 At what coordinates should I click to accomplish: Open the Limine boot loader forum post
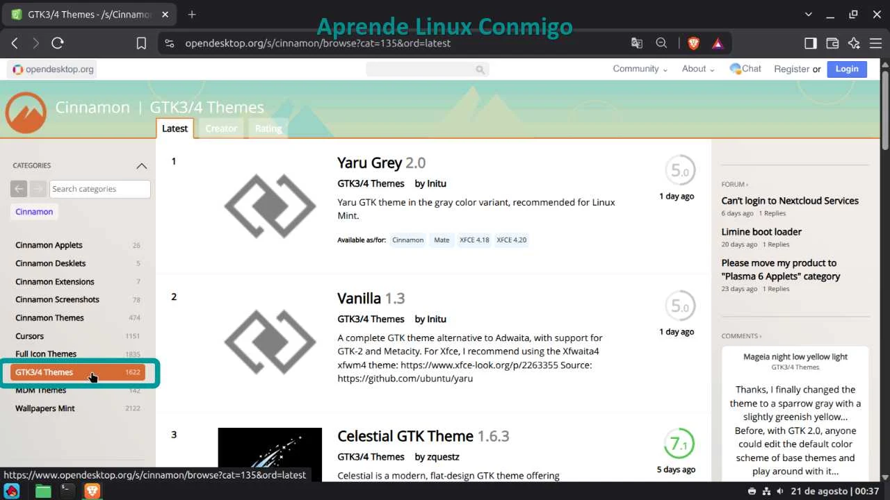pos(761,232)
